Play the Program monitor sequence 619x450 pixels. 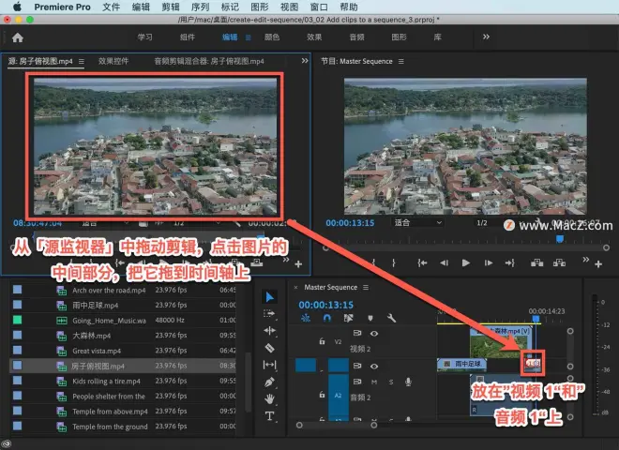(x=466, y=262)
